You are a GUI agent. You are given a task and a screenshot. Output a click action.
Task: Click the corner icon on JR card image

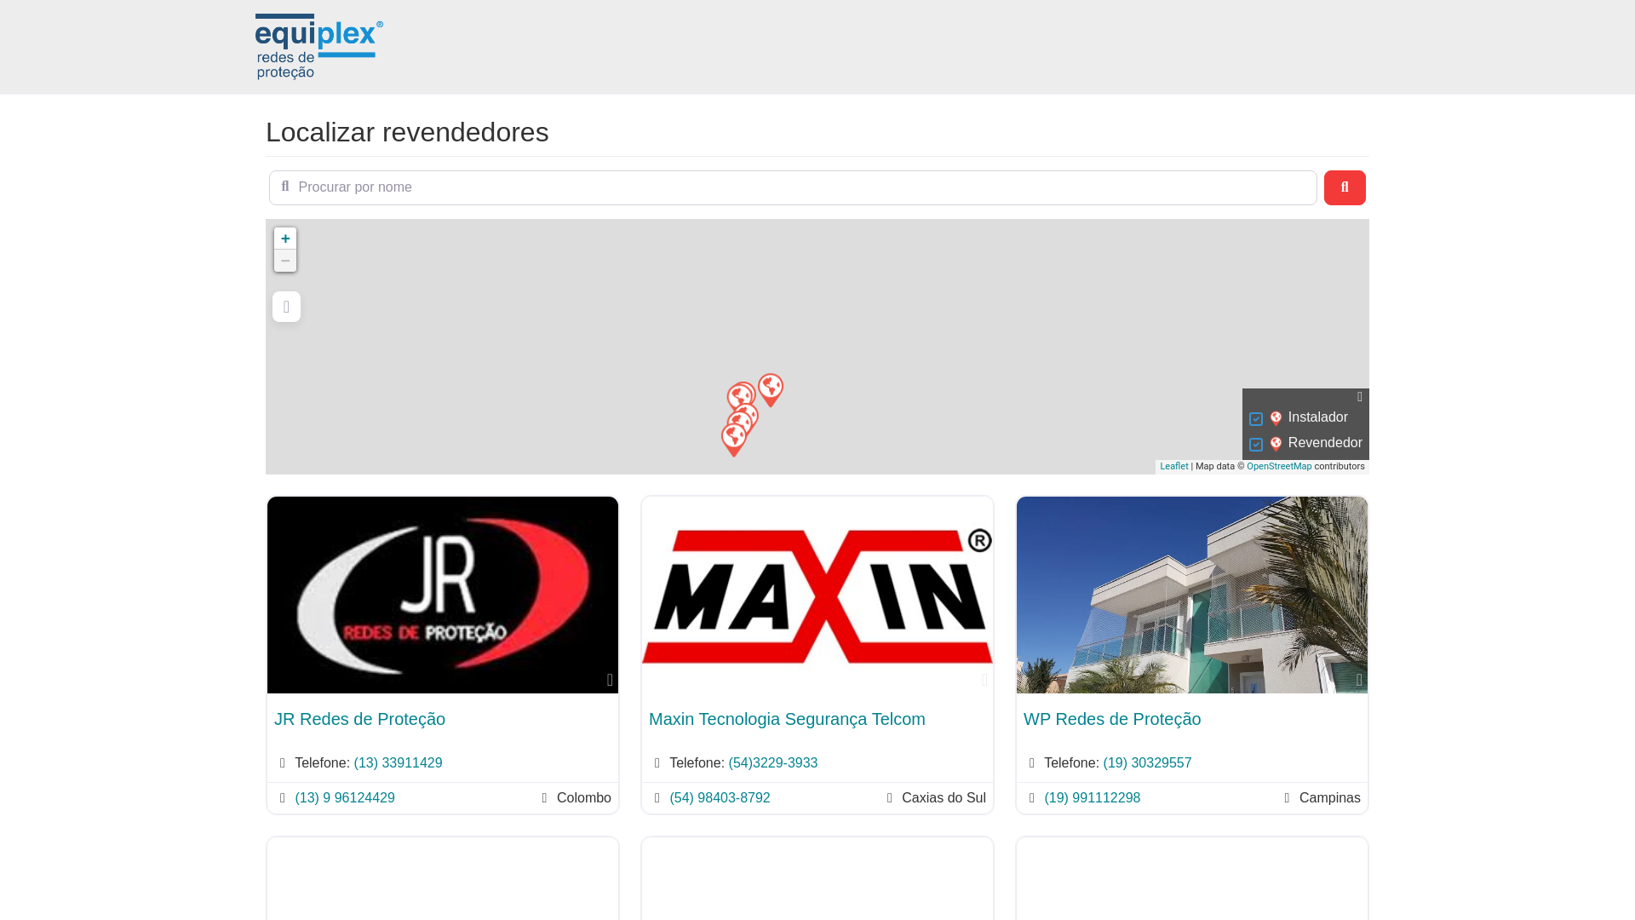click(610, 681)
